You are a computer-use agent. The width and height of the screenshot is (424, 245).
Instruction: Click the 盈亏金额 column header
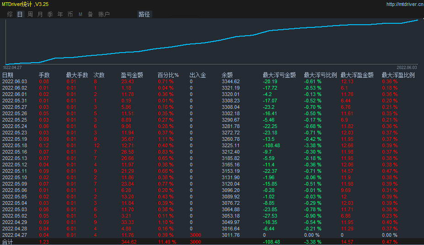[132, 75]
